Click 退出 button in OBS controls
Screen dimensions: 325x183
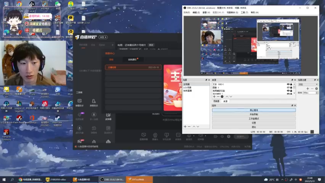[254, 127]
